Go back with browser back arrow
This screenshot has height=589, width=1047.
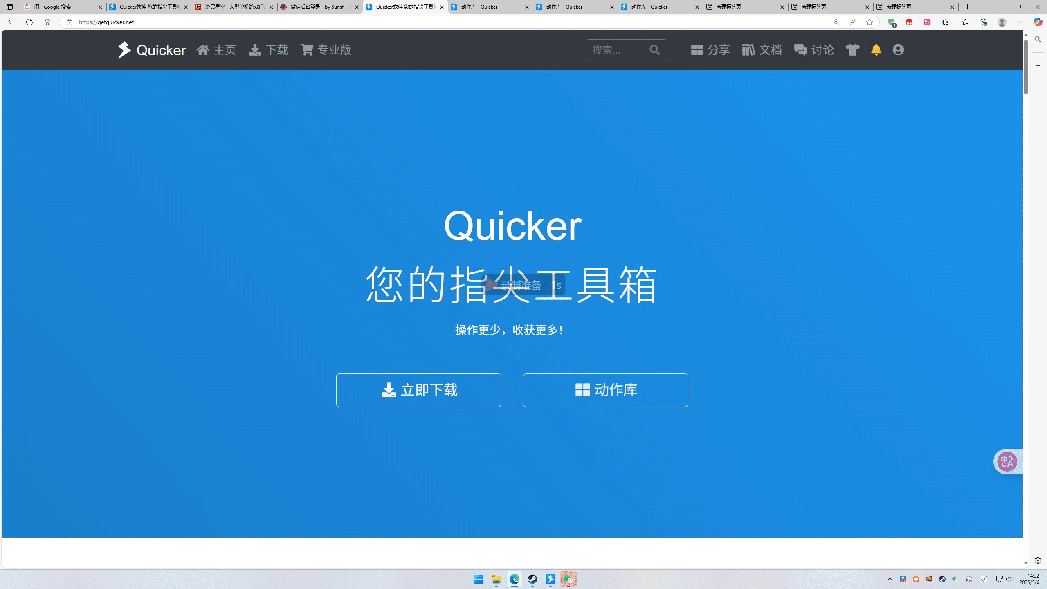pyautogui.click(x=11, y=22)
